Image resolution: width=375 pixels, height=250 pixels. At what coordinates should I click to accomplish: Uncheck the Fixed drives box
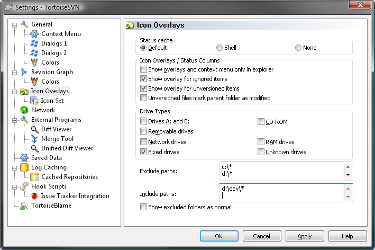(x=143, y=152)
